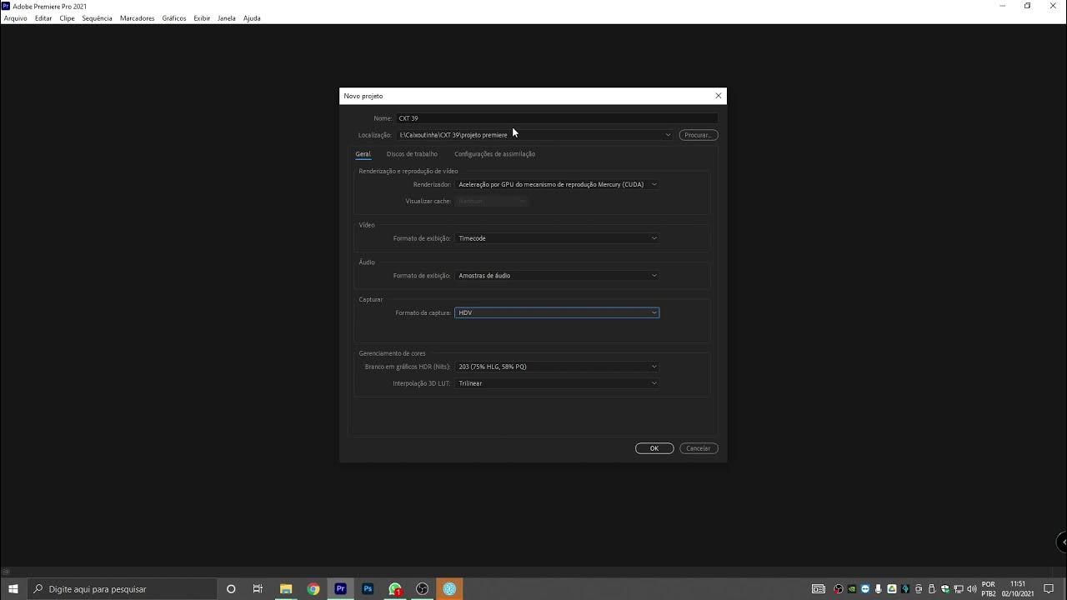The height and width of the screenshot is (600, 1067).
Task: Click the USB safely remove tray icon
Action: click(x=931, y=589)
